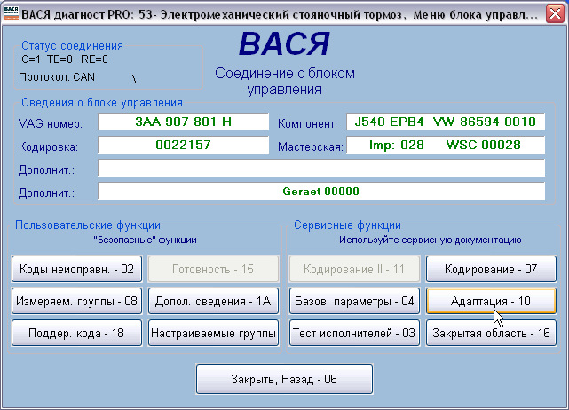Click component field J540 EPB4
The height and width of the screenshot is (410, 569).
446,122
